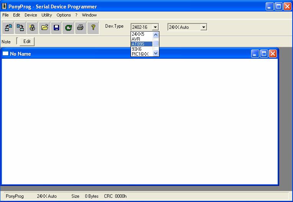This screenshot has height=202, width=293.
Task: Select AVR in the device list
Action: click(142, 39)
